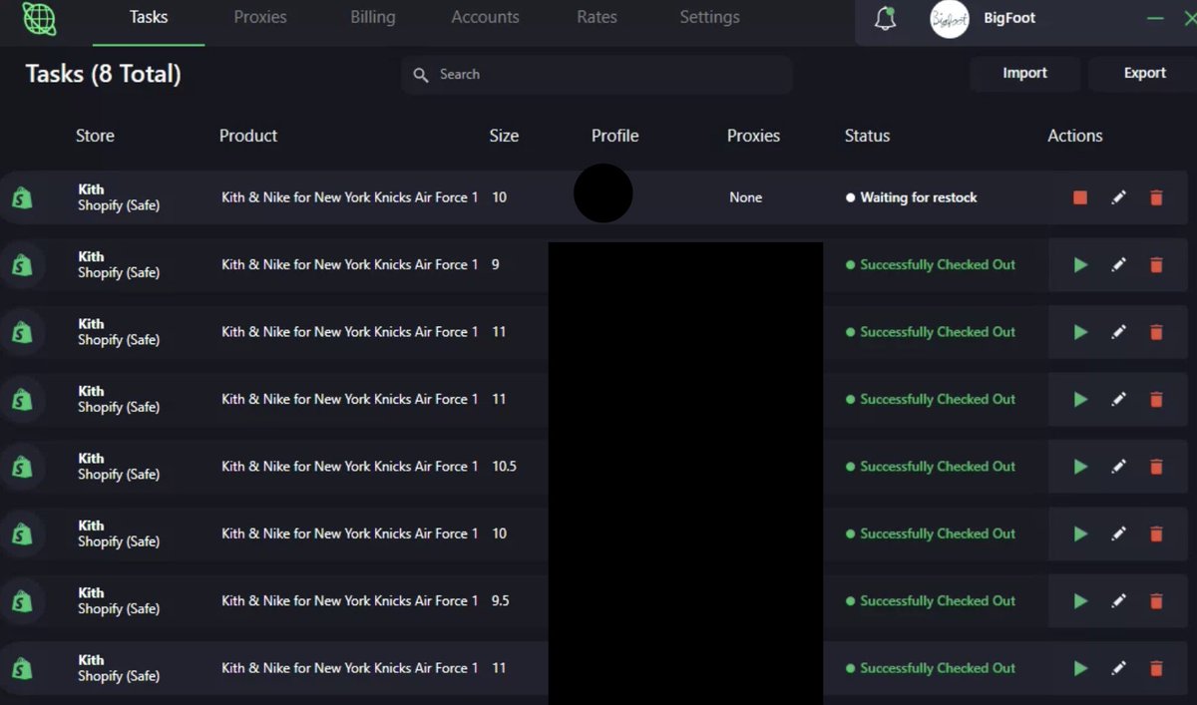Click the Product column header
Viewport: 1197px width, 705px height.
tap(248, 136)
